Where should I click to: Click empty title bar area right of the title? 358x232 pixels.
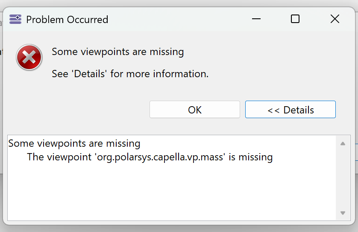click(x=179, y=20)
